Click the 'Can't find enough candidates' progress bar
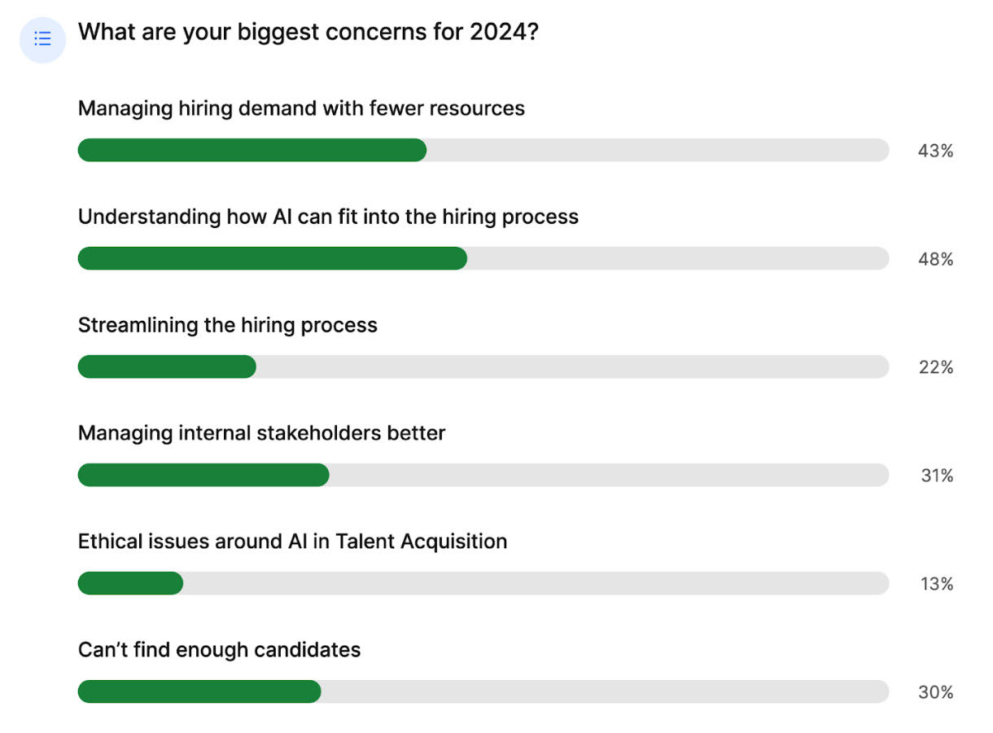Image resolution: width=993 pixels, height=733 pixels. click(199, 692)
